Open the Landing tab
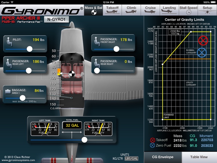217x163 pixels. point(169,10)
